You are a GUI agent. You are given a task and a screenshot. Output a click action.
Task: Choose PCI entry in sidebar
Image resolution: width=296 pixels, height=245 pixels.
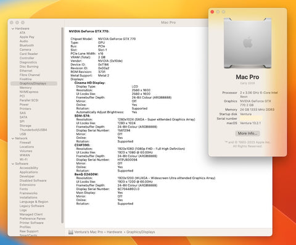pyautogui.click(x=22, y=96)
